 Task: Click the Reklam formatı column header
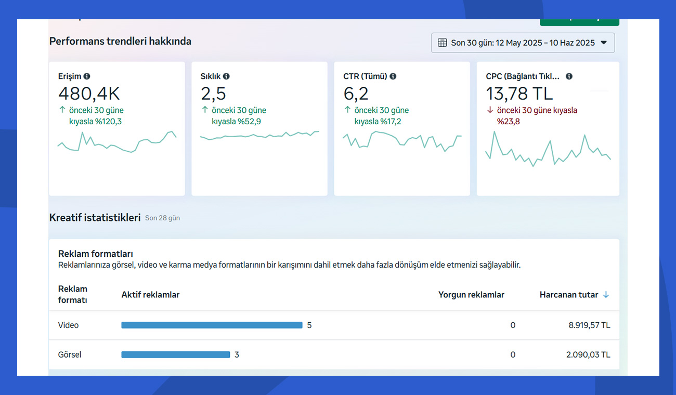coord(73,295)
